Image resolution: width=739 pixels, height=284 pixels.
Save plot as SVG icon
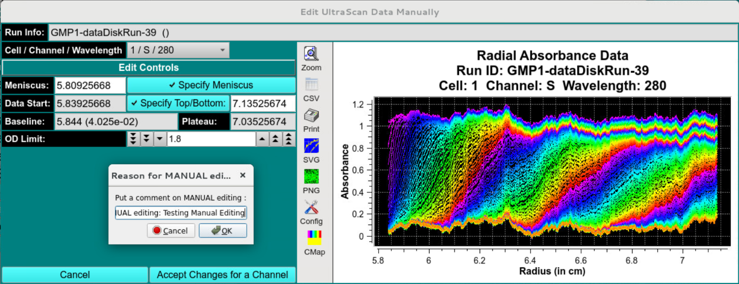click(x=311, y=146)
